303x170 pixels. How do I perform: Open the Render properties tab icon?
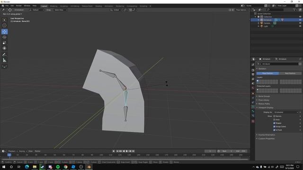[x=253, y=70]
